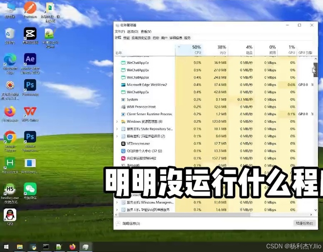Open the heidisql.exe shortcut icon

click(10, 193)
